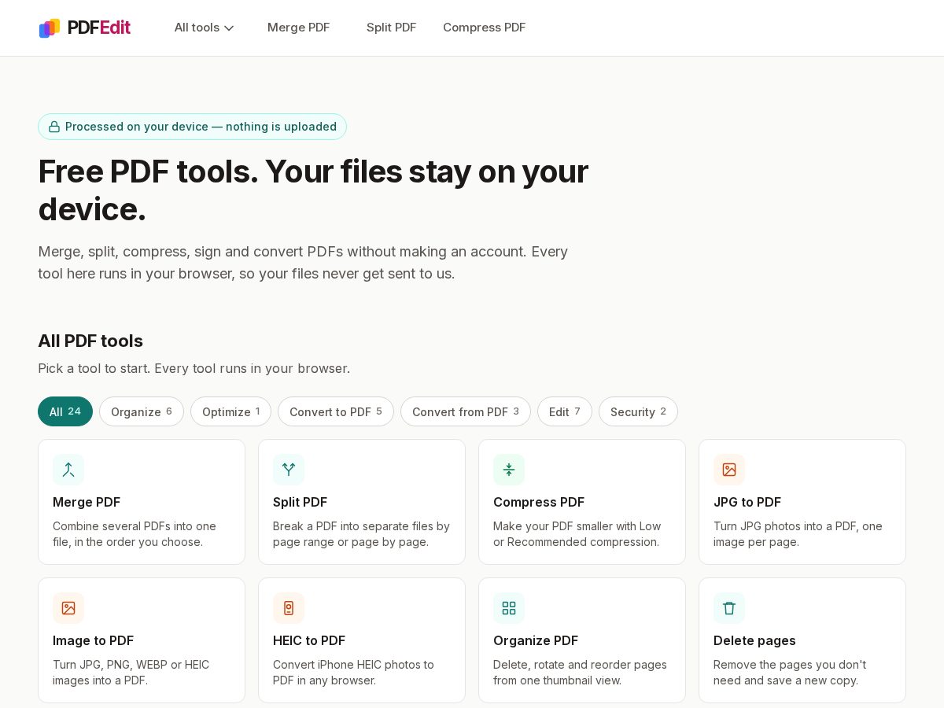Show Convert to PDF tools
The image size is (944, 708).
coord(336,411)
